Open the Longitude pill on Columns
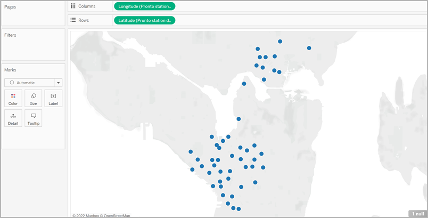Viewport: 428px width, 218px height. click(144, 6)
